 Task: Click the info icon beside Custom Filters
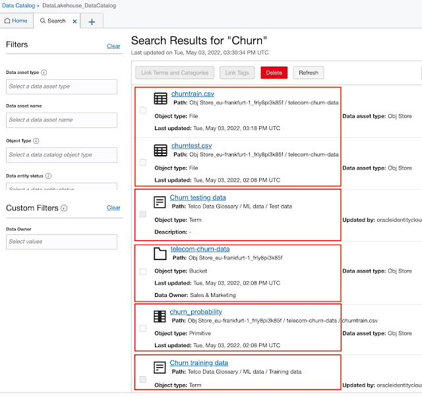(64, 208)
